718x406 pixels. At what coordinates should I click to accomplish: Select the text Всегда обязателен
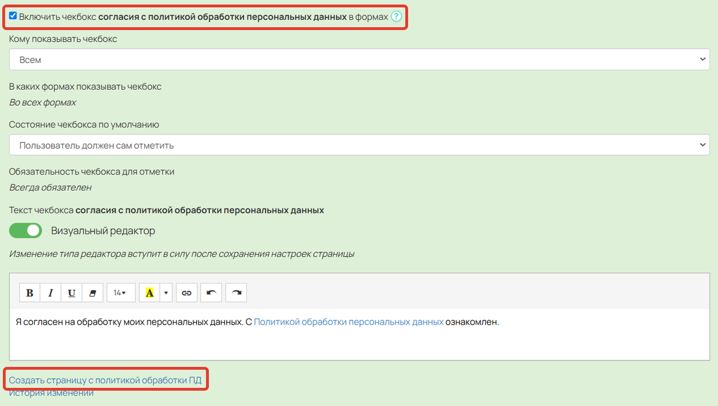pyautogui.click(x=50, y=187)
